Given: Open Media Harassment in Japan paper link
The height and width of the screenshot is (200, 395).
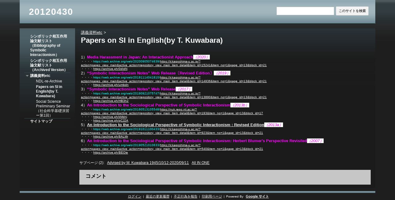Looking at the screenshot, I should point(140,57).
